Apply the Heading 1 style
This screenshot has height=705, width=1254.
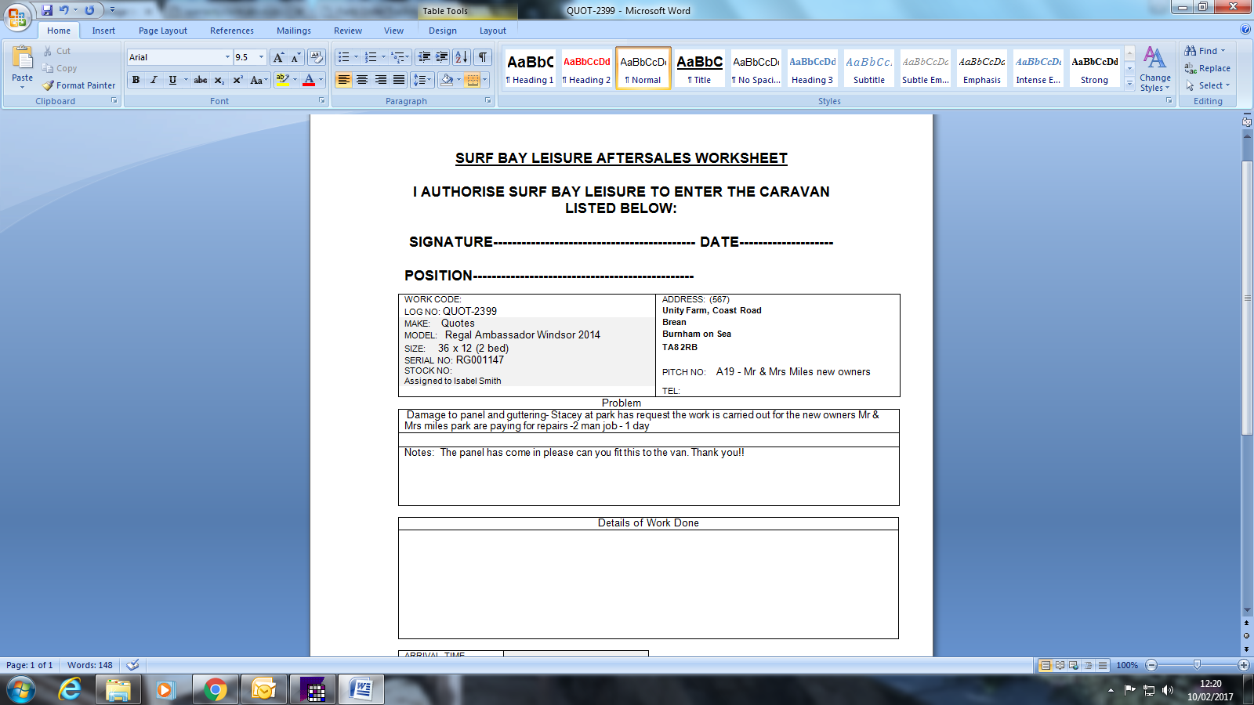pyautogui.click(x=531, y=68)
